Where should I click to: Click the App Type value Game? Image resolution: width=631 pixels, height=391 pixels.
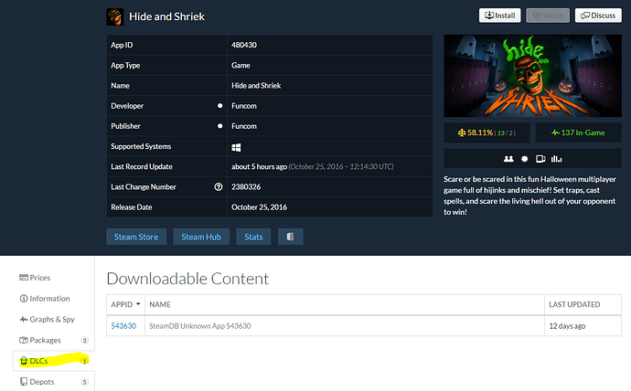[241, 65]
